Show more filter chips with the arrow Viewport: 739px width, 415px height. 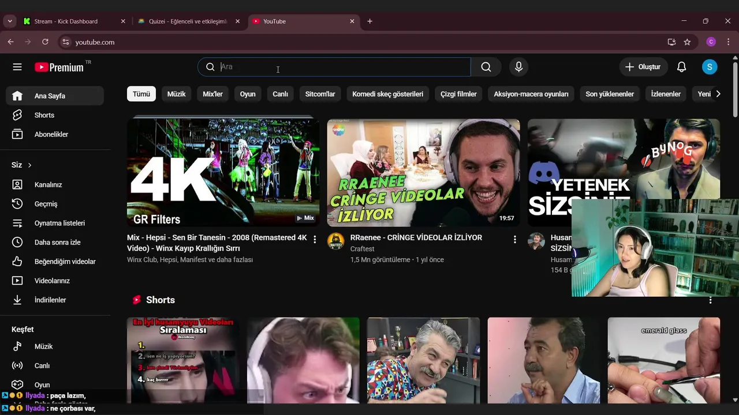point(718,94)
